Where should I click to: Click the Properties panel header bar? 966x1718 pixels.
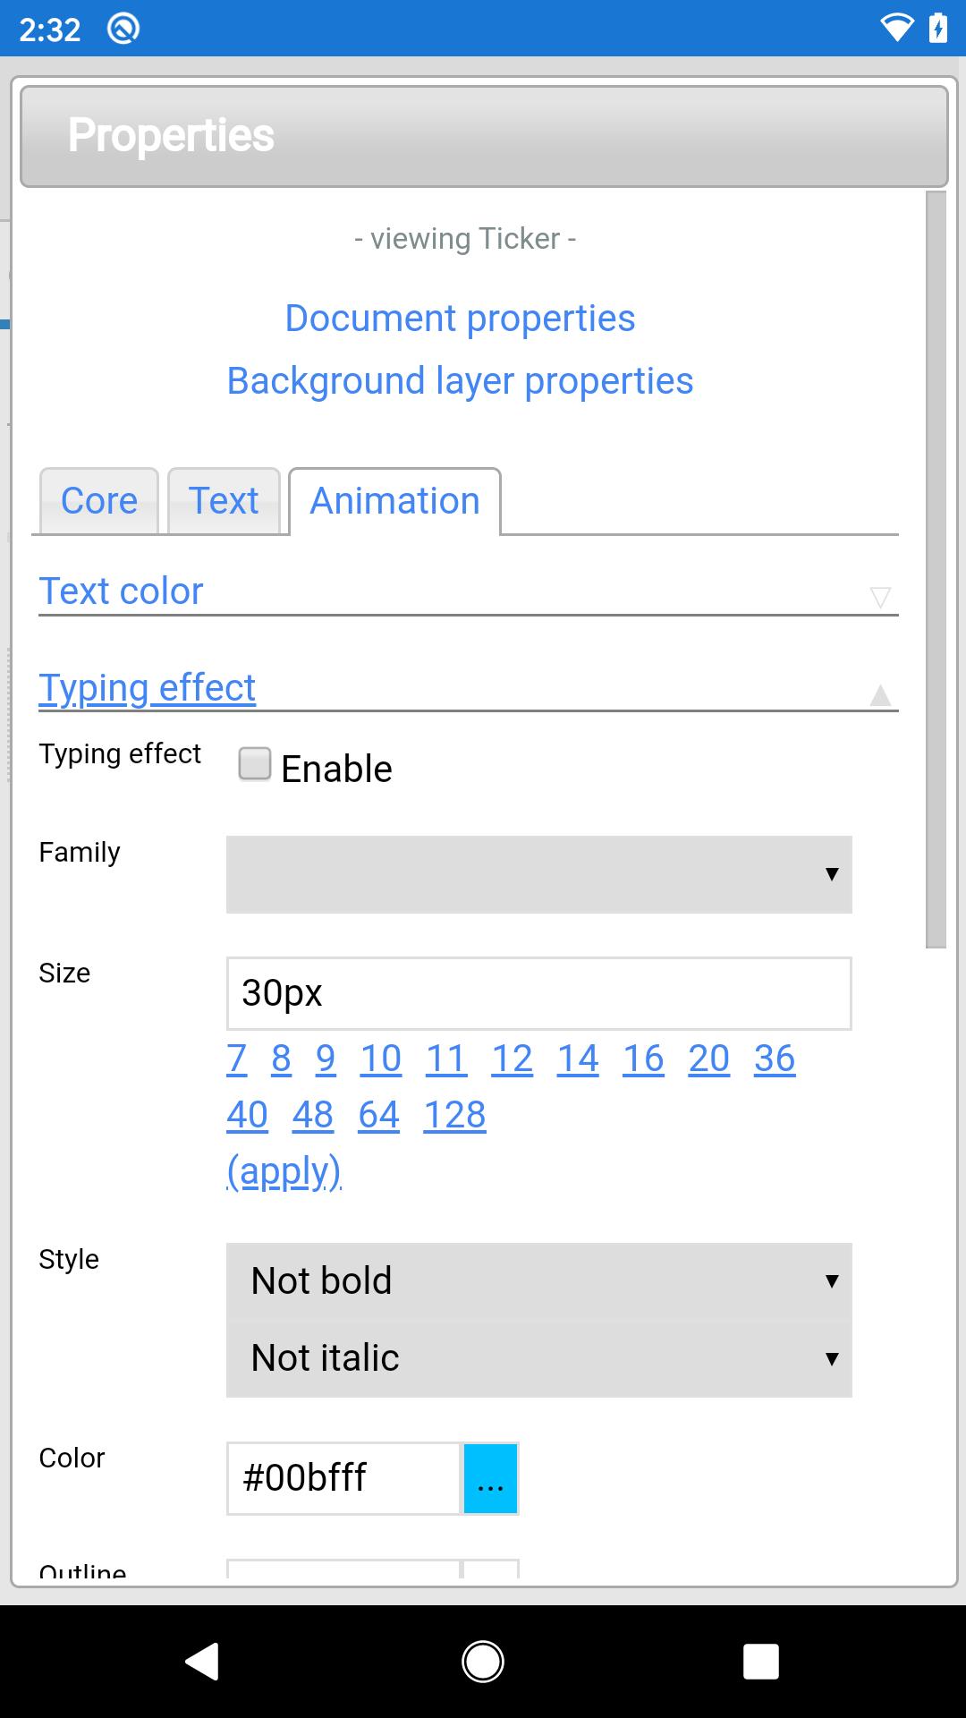pyautogui.click(x=484, y=136)
